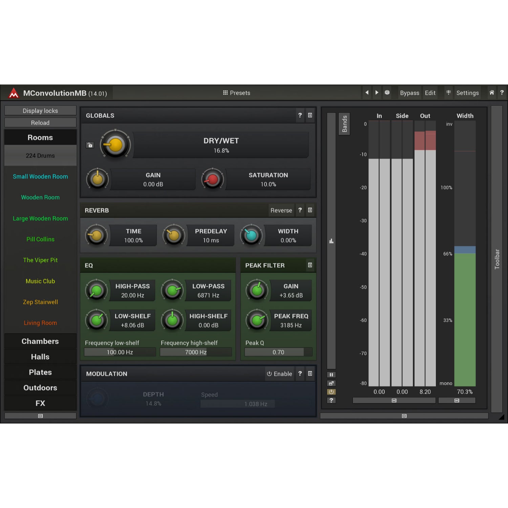Click the Reload button

click(x=40, y=123)
